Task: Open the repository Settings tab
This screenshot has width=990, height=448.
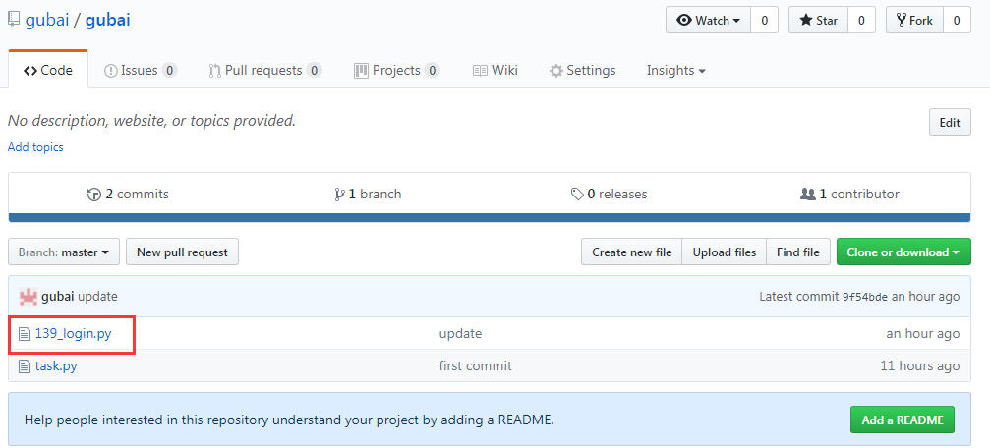Action: point(582,70)
